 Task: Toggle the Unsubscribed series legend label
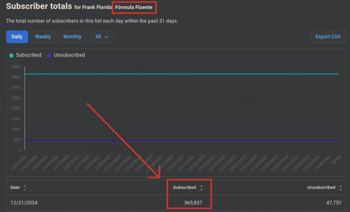pos(69,55)
